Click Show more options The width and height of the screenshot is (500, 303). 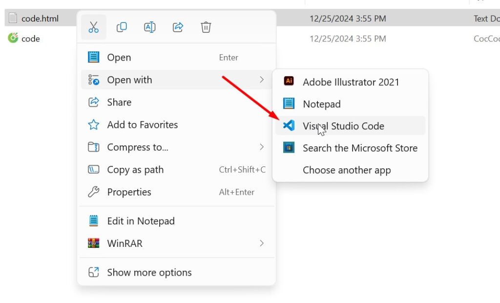pyautogui.click(x=149, y=273)
